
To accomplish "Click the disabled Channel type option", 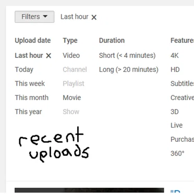I will click(x=75, y=69).
